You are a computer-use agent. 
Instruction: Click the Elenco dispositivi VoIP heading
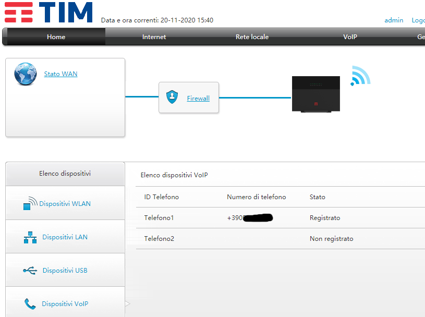click(x=174, y=175)
